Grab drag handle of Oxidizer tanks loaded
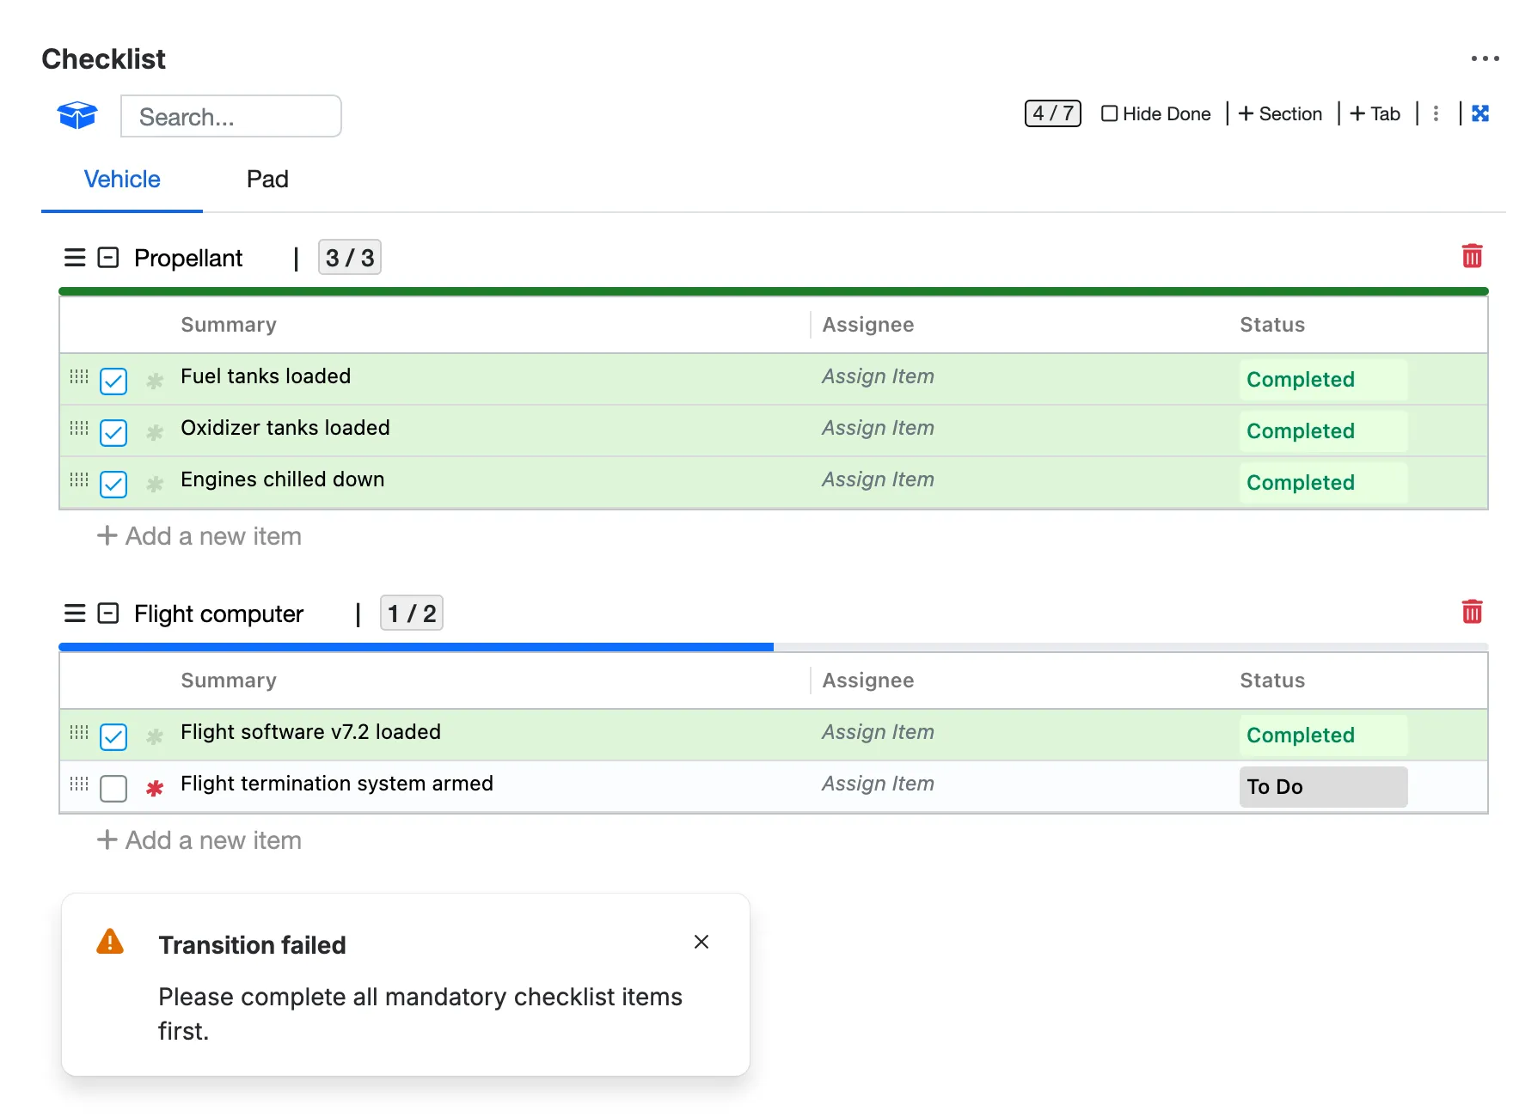The width and height of the screenshot is (1513, 1117). point(79,428)
